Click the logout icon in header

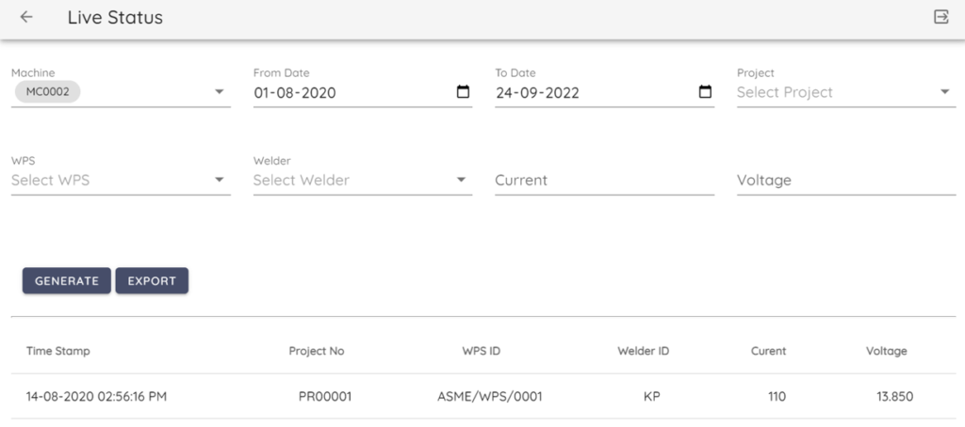click(940, 17)
